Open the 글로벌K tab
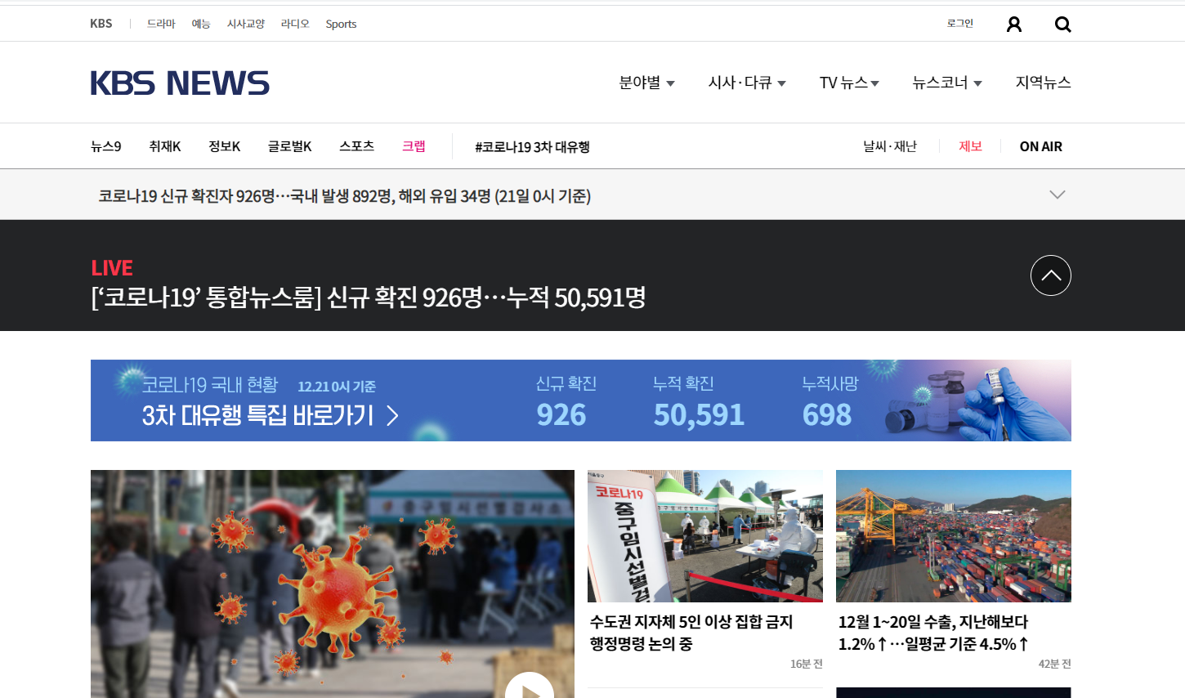Viewport: 1185px width, 698px height. click(x=290, y=146)
